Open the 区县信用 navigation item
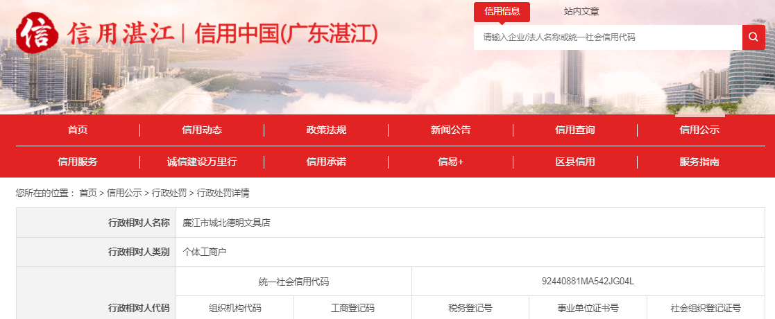The height and width of the screenshot is (319, 775). (x=575, y=162)
